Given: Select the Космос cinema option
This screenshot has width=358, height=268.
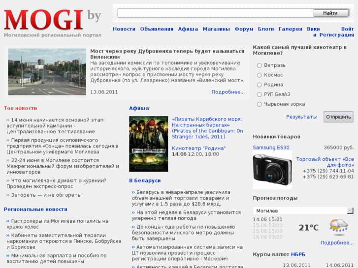Looking at the screenshot, I should click(x=259, y=75).
